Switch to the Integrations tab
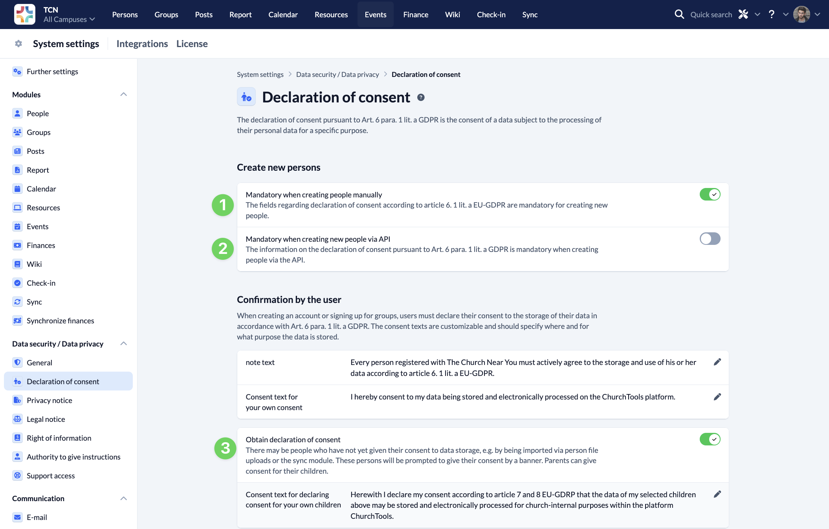Viewport: 829px width, 529px height. 142,44
